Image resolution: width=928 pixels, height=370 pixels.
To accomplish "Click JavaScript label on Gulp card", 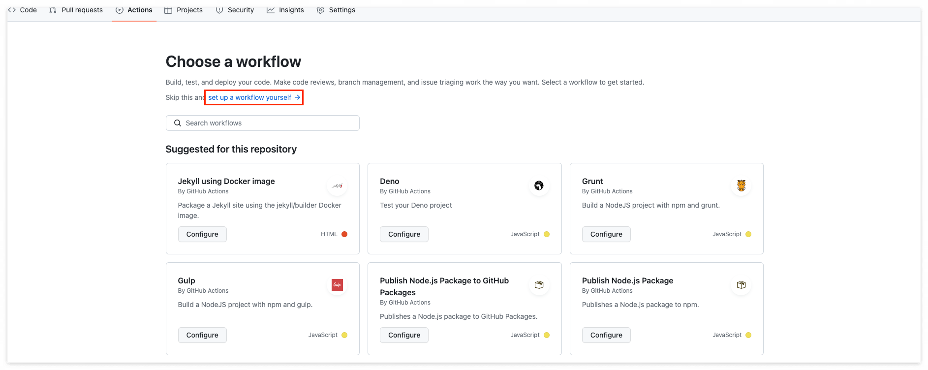I will coord(323,335).
